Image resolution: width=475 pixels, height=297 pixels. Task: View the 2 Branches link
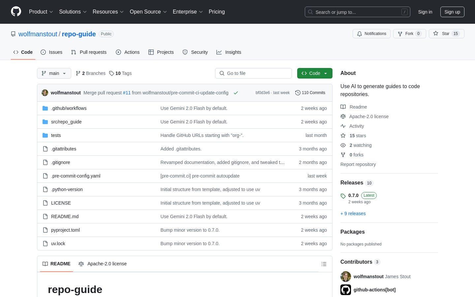point(91,73)
